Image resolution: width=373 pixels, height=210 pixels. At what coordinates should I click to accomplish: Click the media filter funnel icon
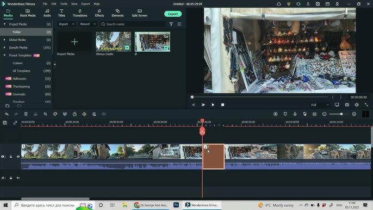point(171,24)
